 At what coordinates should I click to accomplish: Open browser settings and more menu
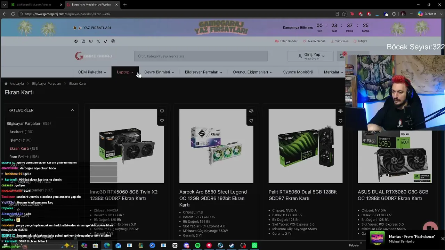tap(412, 14)
